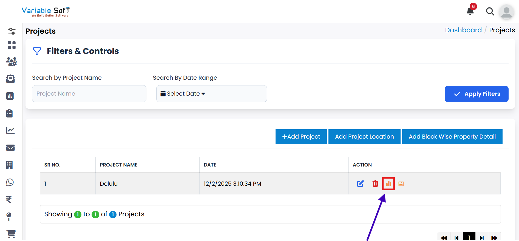Click Add Block Wise Property Detail

(x=452, y=137)
